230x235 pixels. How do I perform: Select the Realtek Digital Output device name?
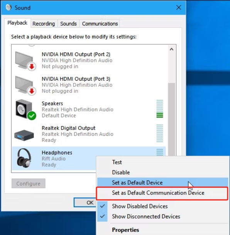tap(68, 128)
